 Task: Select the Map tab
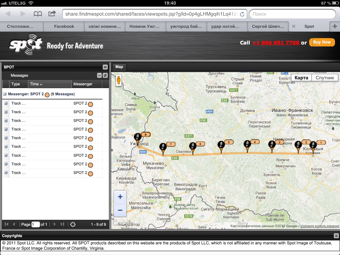(119, 67)
